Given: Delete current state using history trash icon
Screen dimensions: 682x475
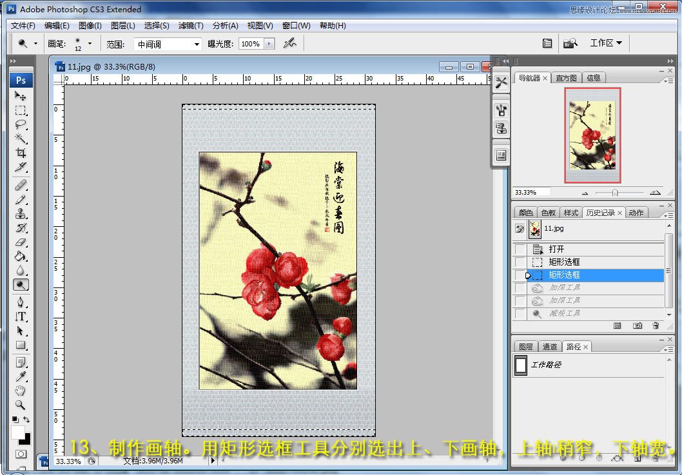Looking at the screenshot, I should pos(656,326).
